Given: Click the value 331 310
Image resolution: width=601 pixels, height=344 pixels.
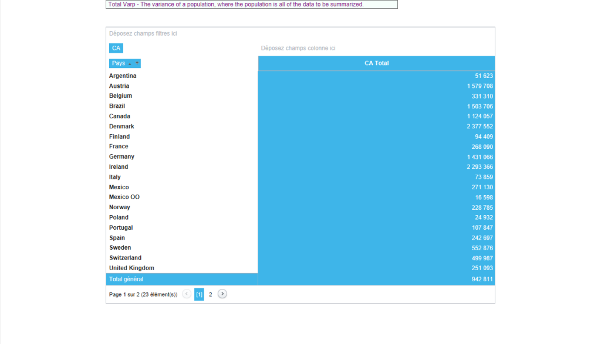Looking at the screenshot, I should coord(482,96).
